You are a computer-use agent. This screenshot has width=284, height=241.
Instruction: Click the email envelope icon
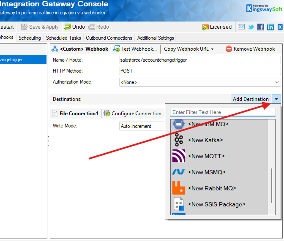click(x=241, y=27)
